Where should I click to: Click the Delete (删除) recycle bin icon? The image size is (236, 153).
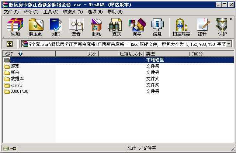[97, 27]
